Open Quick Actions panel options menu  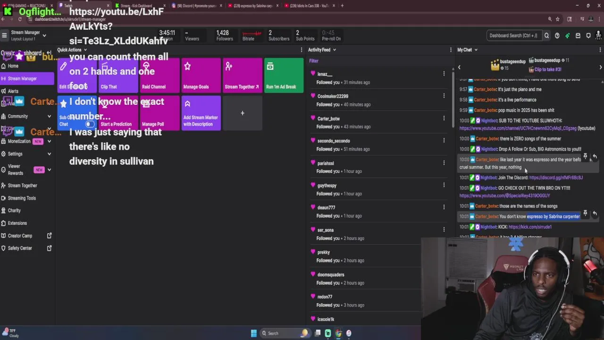(302, 50)
